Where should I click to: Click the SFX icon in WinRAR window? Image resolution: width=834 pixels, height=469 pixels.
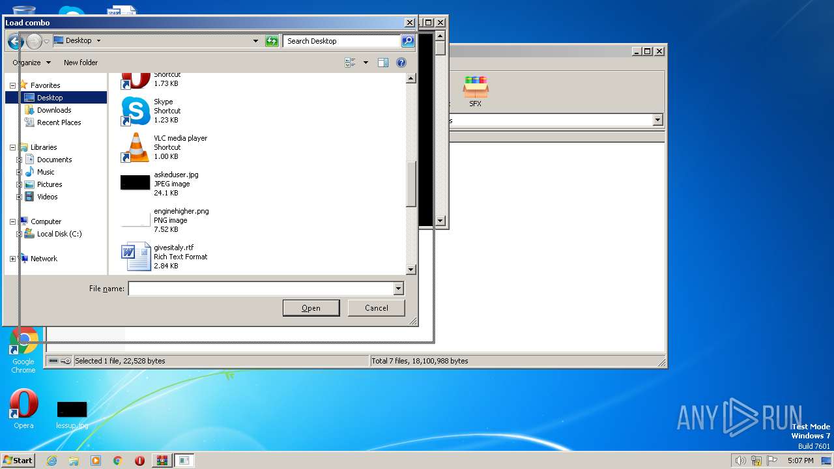pos(476,91)
